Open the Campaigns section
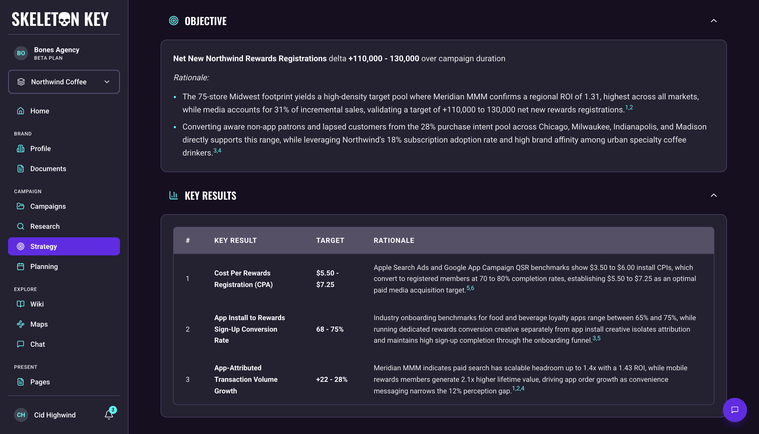The image size is (759, 434). tap(64, 206)
